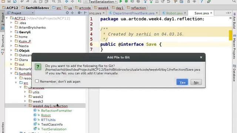Hide the Project tool window

(85, 13)
